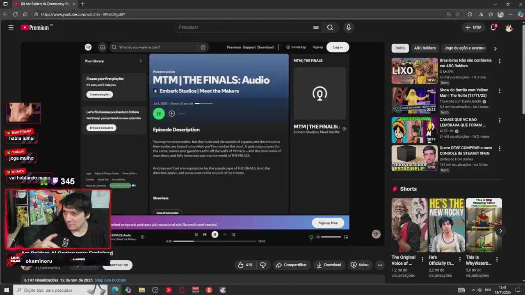Open Edge settings and more ellipsis
The width and height of the screenshot is (525, 295).
point(511,14)
